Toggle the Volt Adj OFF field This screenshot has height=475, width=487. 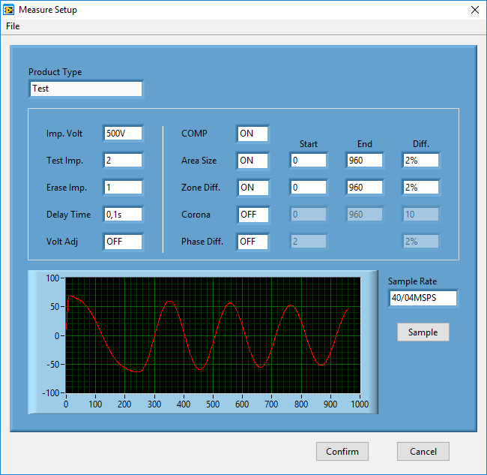click(x=123, y=242)
